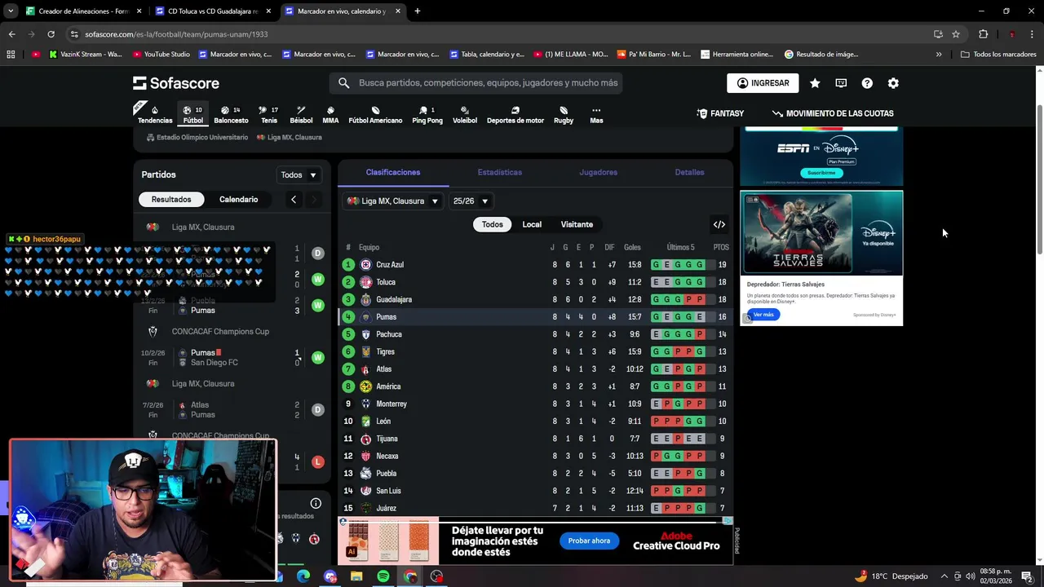Select the Tenis sport category

point(269,115)
